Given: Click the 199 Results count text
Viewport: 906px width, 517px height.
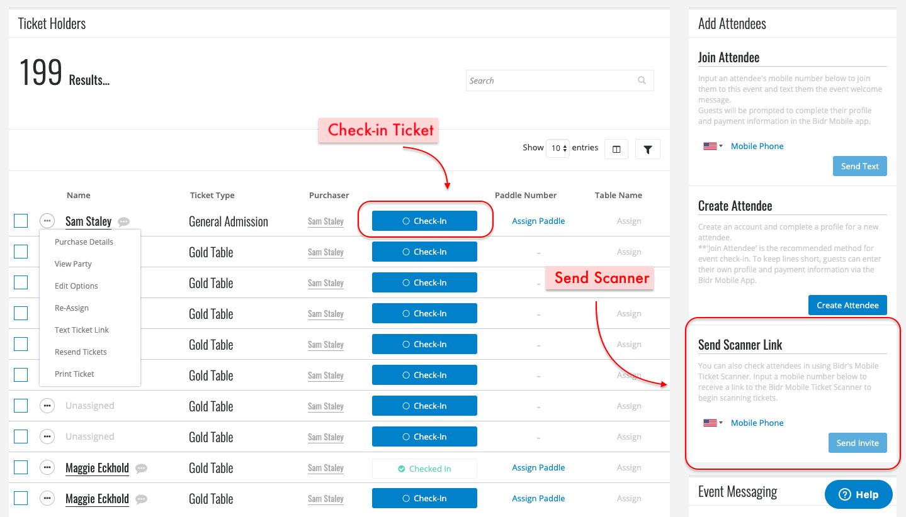Looking at the screenshot, I should click(x=64, y=74).
